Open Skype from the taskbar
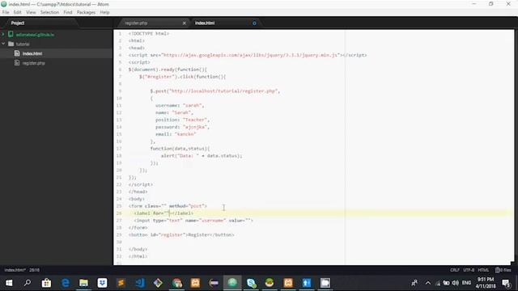Image resolution: width=518 pixels, height=291 pixels. 251,283
